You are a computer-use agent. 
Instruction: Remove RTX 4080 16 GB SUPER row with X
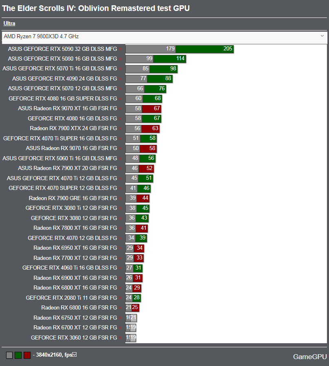pyautogui.click(x=120, y=99)
